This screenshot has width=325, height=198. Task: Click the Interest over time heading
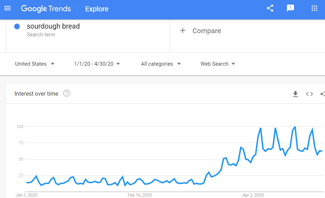pyautogui.click(x=36, y=94)
